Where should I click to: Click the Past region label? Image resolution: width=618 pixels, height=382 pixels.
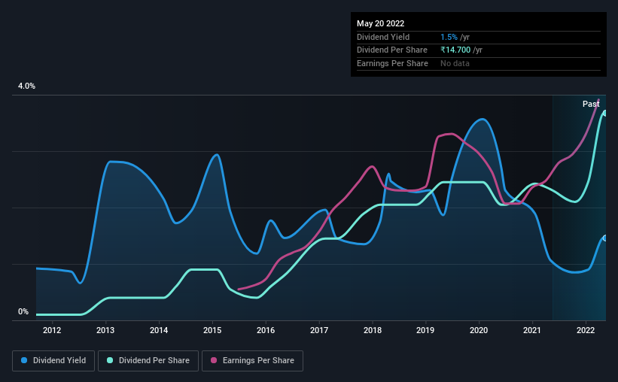pyautogui.click(x=591, y=104)
